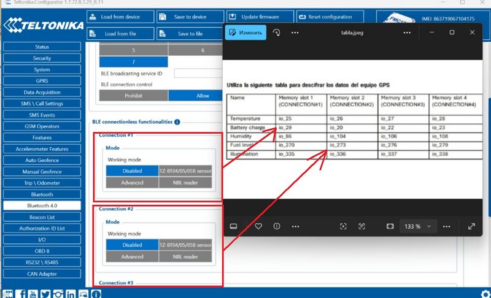The image size is (491, 298).
Task: Open the Security menu section
Action: click(x=42, y=58)
